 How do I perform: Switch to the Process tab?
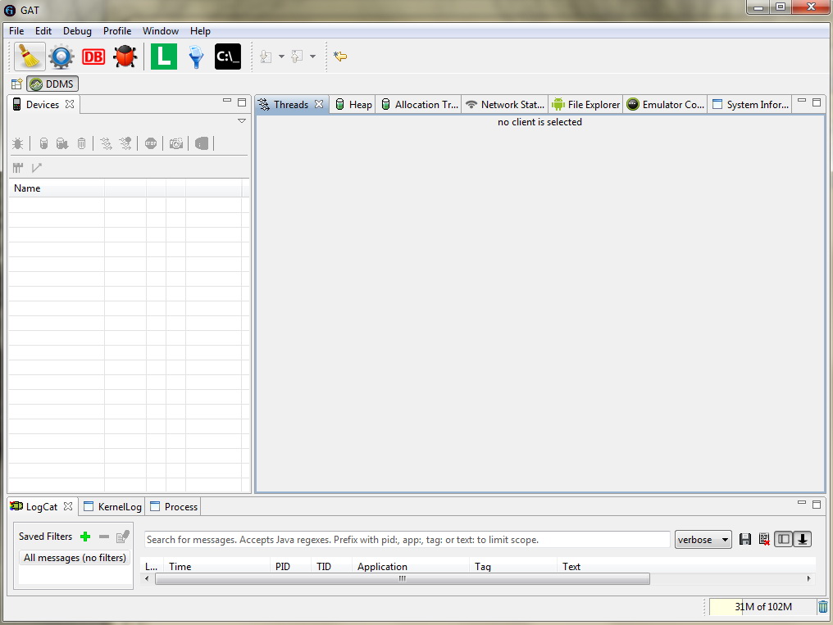(x=174, y=507)
